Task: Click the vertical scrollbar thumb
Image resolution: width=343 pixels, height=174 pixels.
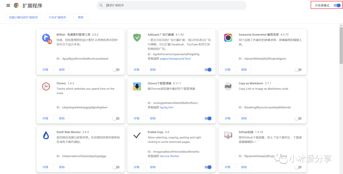Action: click(341, 45)
